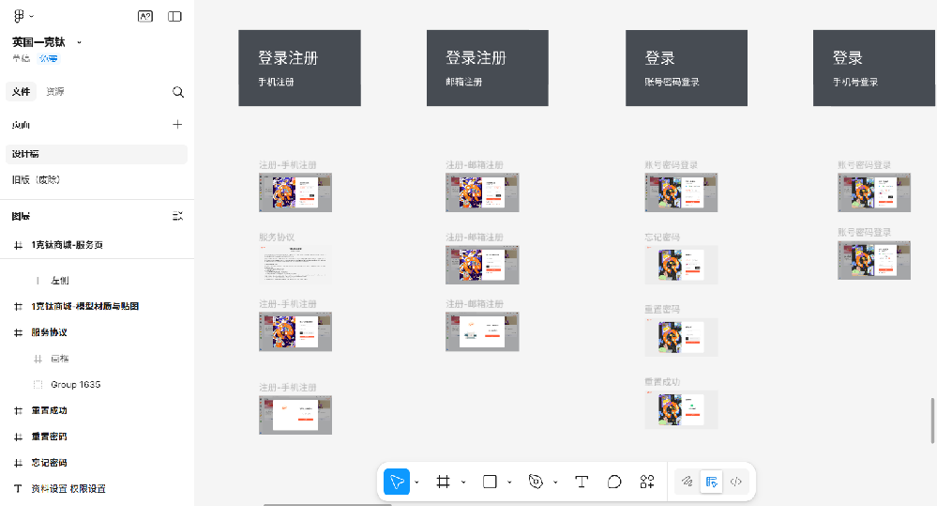Switch to the 资源 tab
This screenshot has width=937, height=506.
55,92
